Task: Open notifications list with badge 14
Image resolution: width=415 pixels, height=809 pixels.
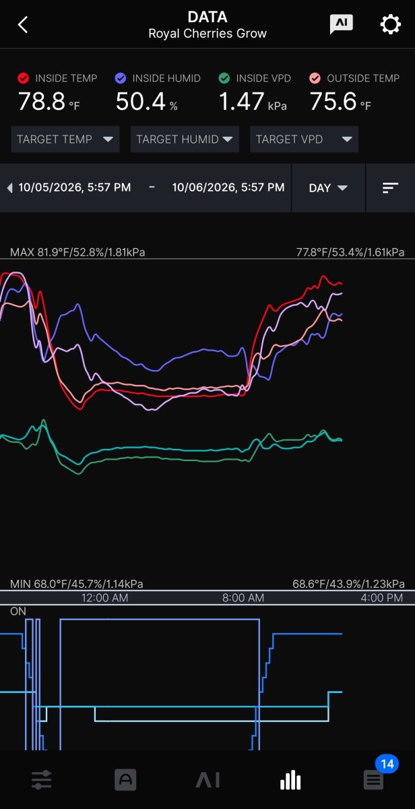Action: click(374, 780)
